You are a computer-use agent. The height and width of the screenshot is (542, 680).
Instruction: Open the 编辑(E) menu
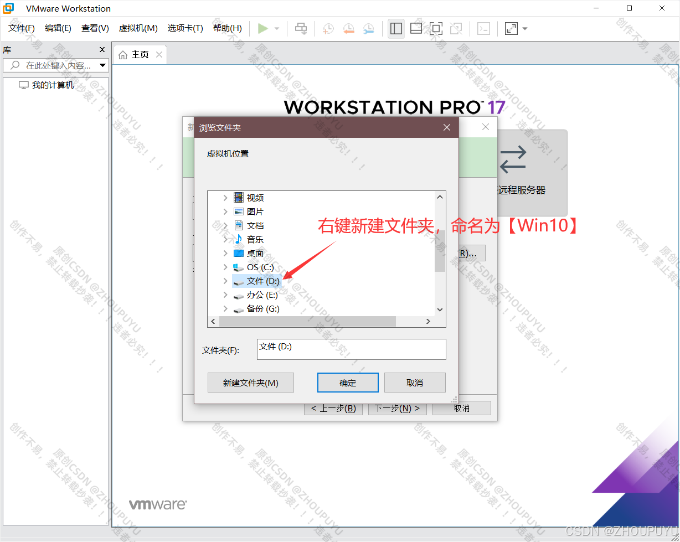coord(58,28)
